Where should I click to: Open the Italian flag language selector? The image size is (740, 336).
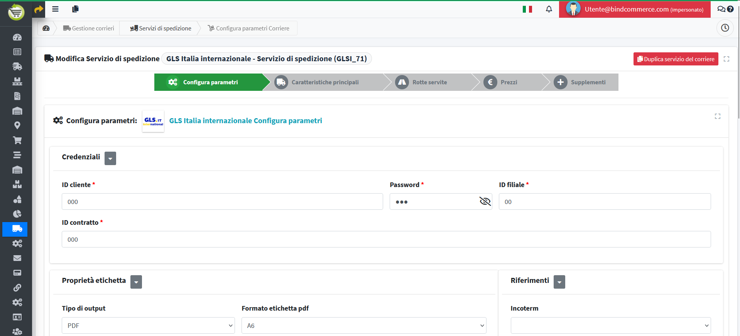coord(527,9)
